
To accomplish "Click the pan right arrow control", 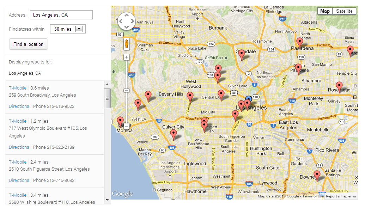I will (132, 21).
